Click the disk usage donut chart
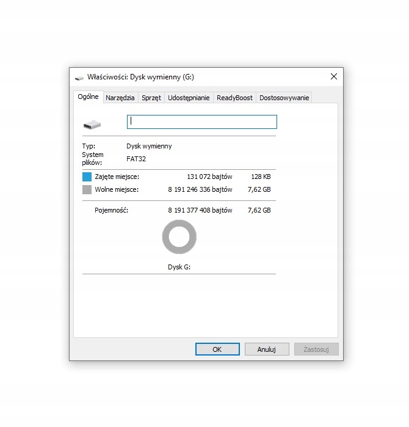Image resolution: width=409 pixels, height=427 pixels. tap(179, 238)
